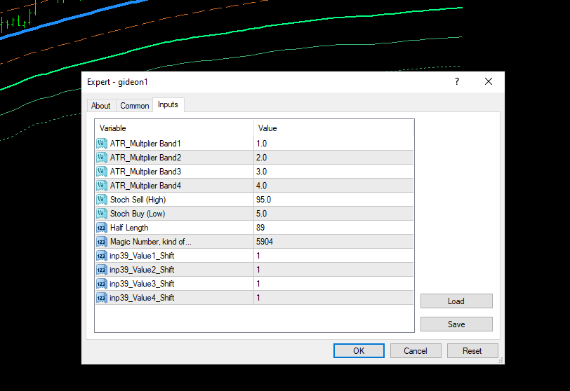
Task: Select the inp39_Value3_Shift value cell
Action: pyautogui.click(x=333, y=284)
